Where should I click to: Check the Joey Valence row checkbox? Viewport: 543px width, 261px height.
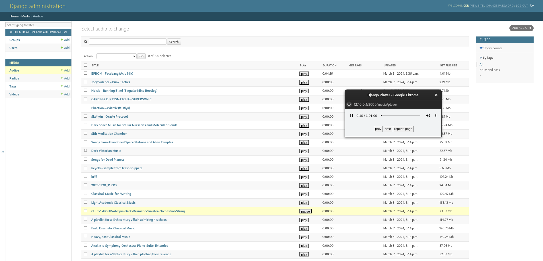pyautogui.click(x=85, y=82)
